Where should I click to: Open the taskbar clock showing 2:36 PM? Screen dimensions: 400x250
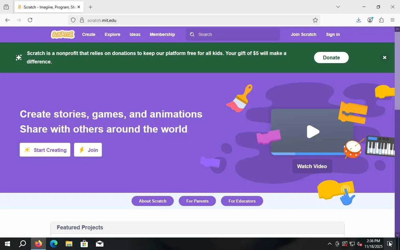(373, 244)
